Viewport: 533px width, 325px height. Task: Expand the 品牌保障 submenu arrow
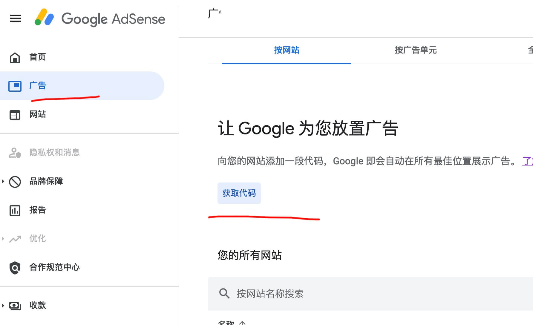pos(3,181)
